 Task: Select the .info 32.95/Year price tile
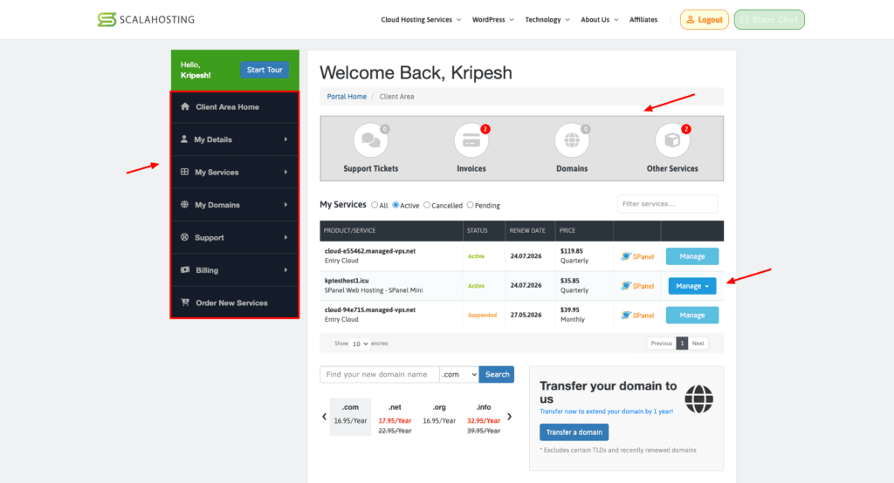tap(484, 418)
